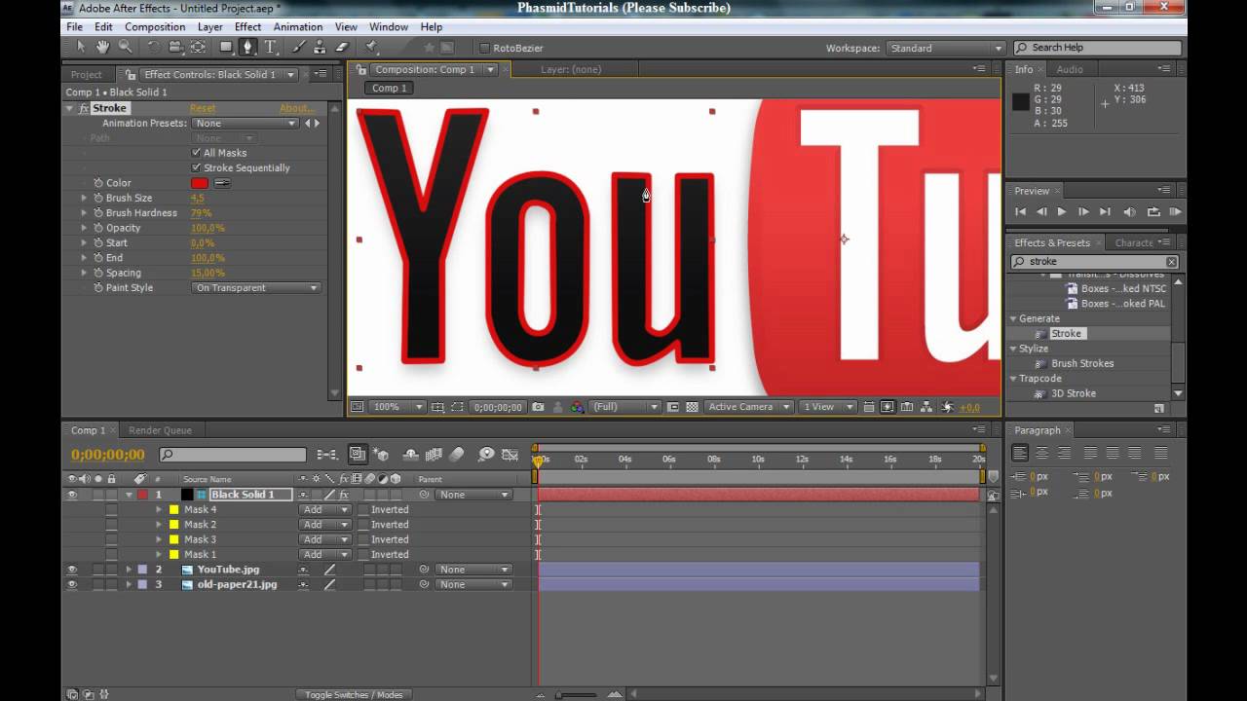Click the snapshot camera icon in viewer

[x=538, y=407]
